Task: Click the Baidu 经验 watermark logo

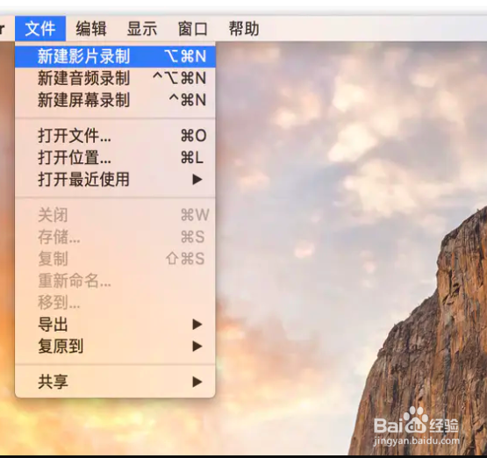Action: pos(416,426)
